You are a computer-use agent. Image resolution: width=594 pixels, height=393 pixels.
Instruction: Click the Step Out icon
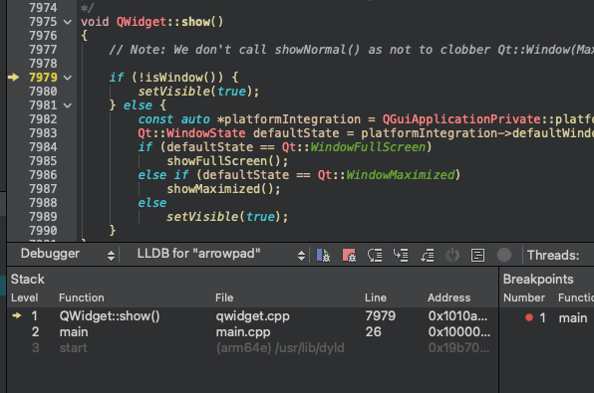point(427,255)
